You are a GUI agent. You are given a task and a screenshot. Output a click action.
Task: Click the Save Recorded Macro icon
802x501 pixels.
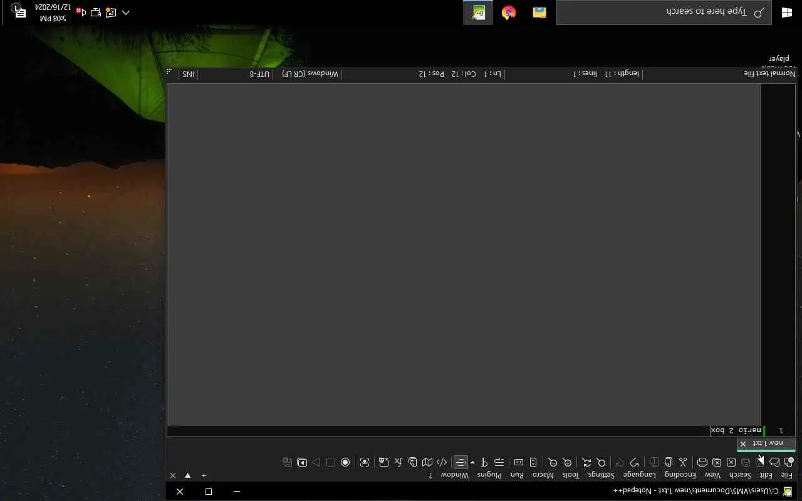pos(288,462)
